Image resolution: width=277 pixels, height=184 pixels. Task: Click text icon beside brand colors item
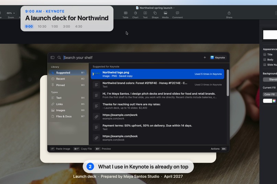pyautogui.click(x=96, y=85)
